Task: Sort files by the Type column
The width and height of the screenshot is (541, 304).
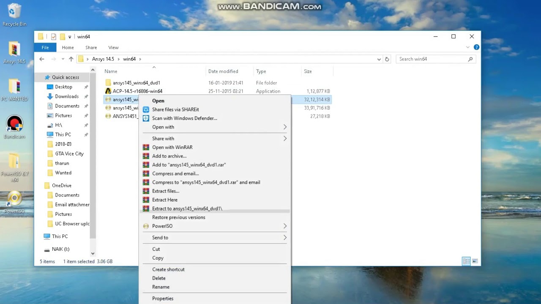Action: pyautogui.click(x=261, y=71)
